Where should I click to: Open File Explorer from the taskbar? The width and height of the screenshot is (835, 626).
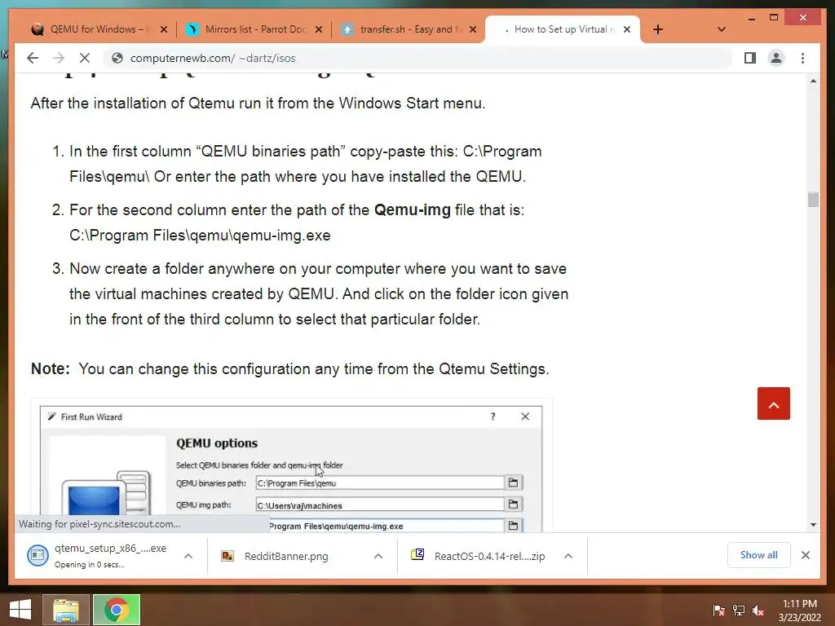pos(66,610)
